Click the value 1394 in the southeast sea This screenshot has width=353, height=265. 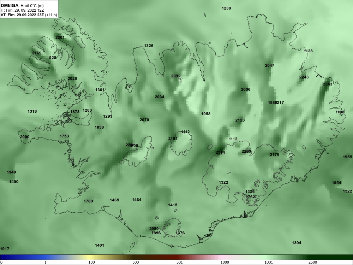coord(297,243)
